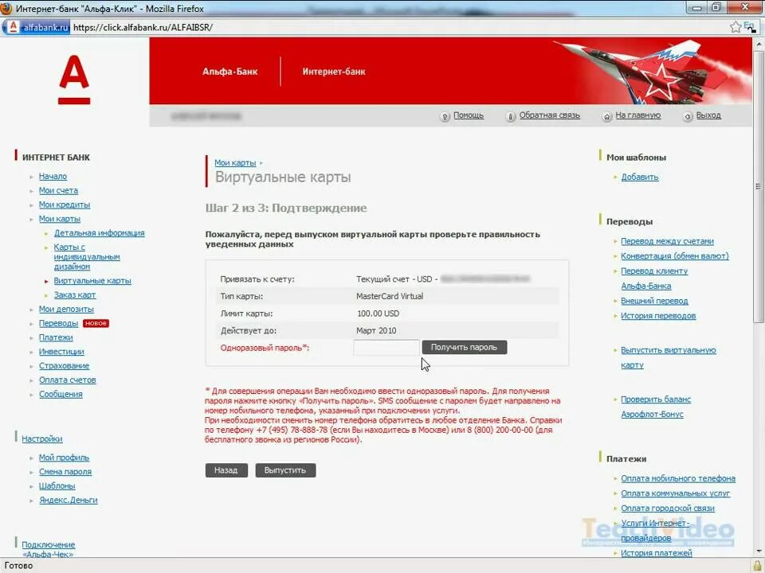The height and width of the screenshot is (573, 765).
Task: Select Виртуальные карты in left menu
Action: [92, 281]
